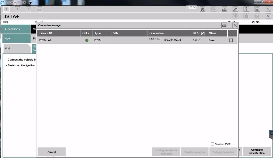Image resolution: width=273 pixels, height=158 pixels.
Task: Close the TNLAN-PC remote session tab
Action: coord(24,3)
